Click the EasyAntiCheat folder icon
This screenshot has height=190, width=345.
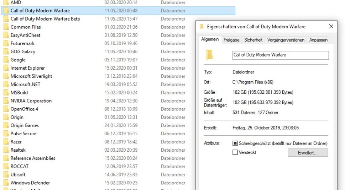6,35
